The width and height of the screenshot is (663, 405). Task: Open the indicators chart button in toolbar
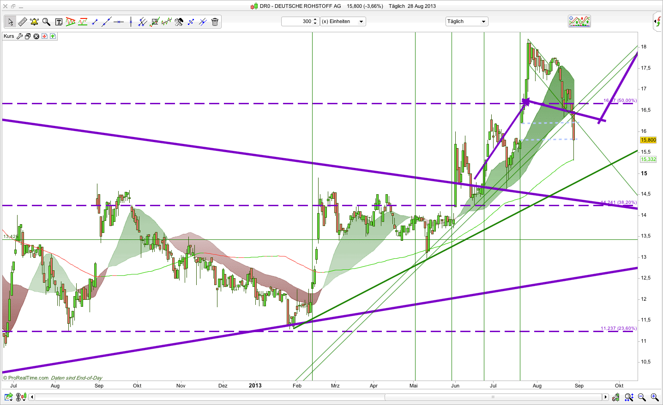tap(579, 21)
